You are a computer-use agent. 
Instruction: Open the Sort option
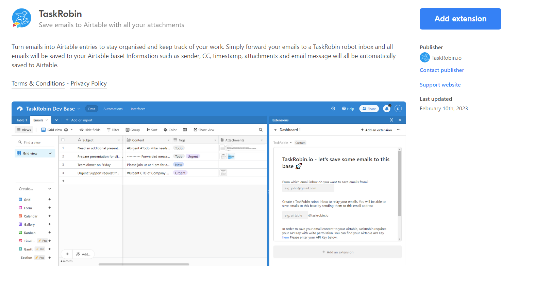pos(152,130)
